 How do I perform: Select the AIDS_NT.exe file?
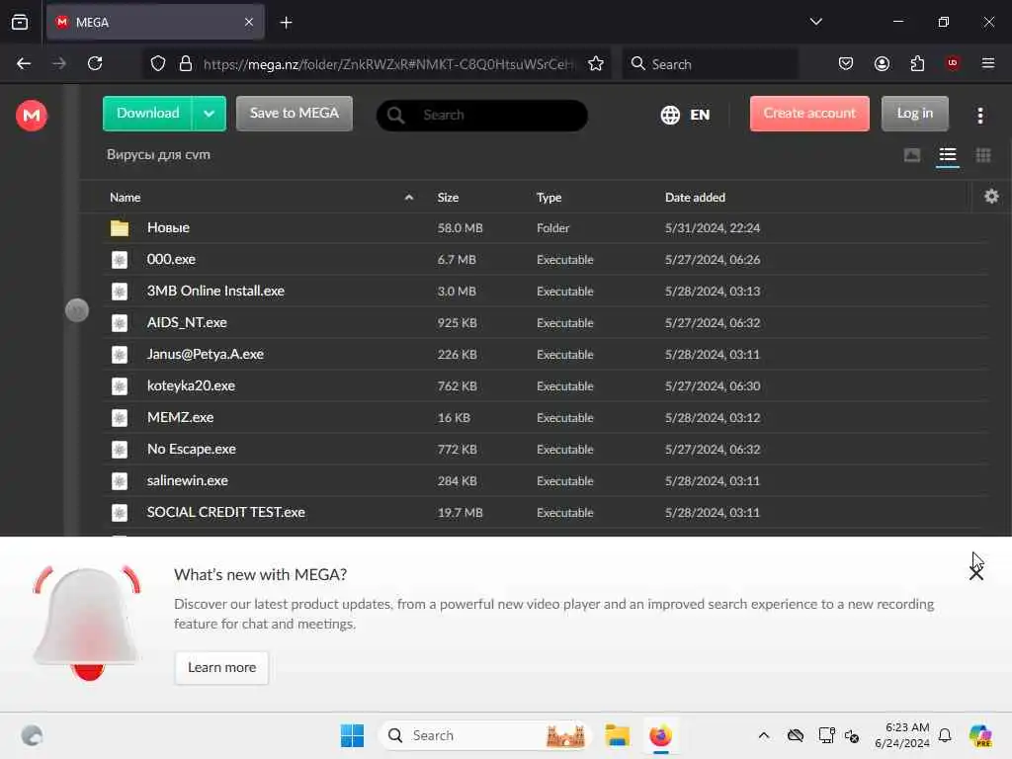[x=546, y=323]
